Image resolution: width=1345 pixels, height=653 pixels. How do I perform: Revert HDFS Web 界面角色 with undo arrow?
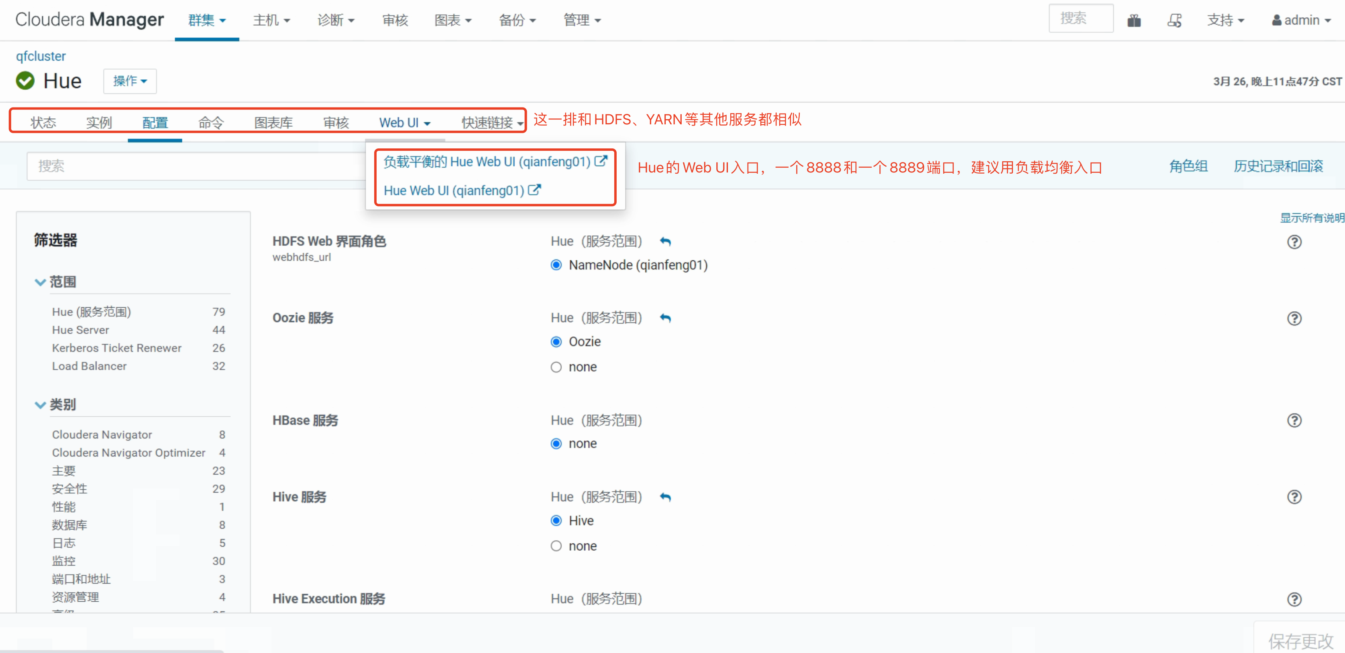[665, 241]
